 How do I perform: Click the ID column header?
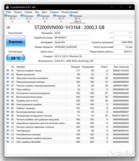pos(13,67)
